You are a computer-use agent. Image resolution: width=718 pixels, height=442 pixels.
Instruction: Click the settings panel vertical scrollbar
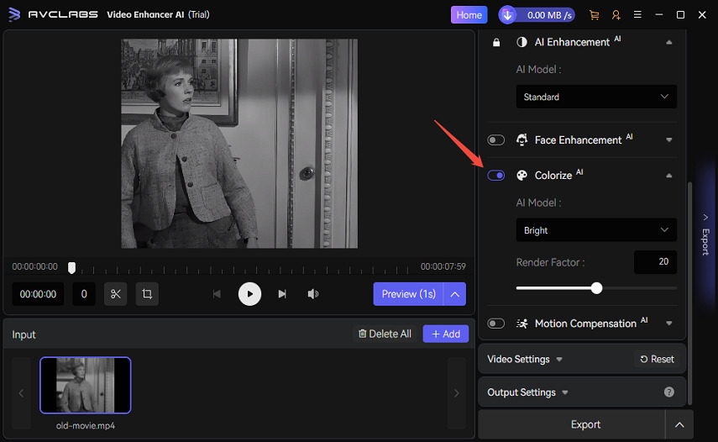pos(689,293)
